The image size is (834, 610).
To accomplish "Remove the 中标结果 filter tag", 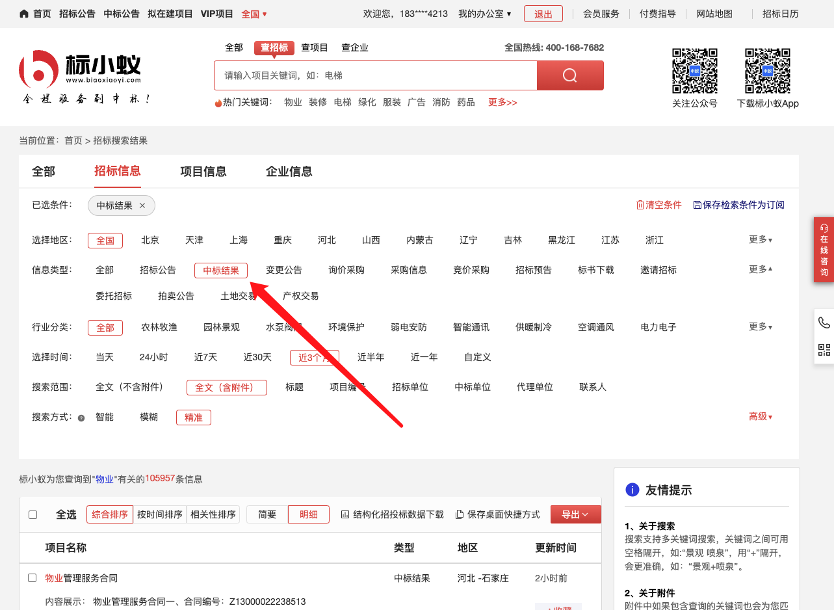I will pyautogui.click(x=142, y=206).
